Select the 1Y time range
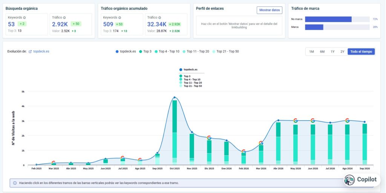This screenshot has height=193, width=386. tap(332, 52)
